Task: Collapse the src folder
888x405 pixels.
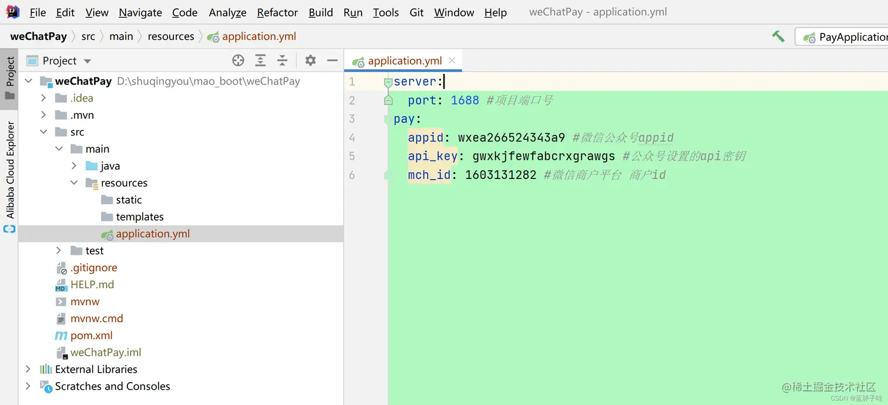Action: pyautogui.click(x=43, y=132)
